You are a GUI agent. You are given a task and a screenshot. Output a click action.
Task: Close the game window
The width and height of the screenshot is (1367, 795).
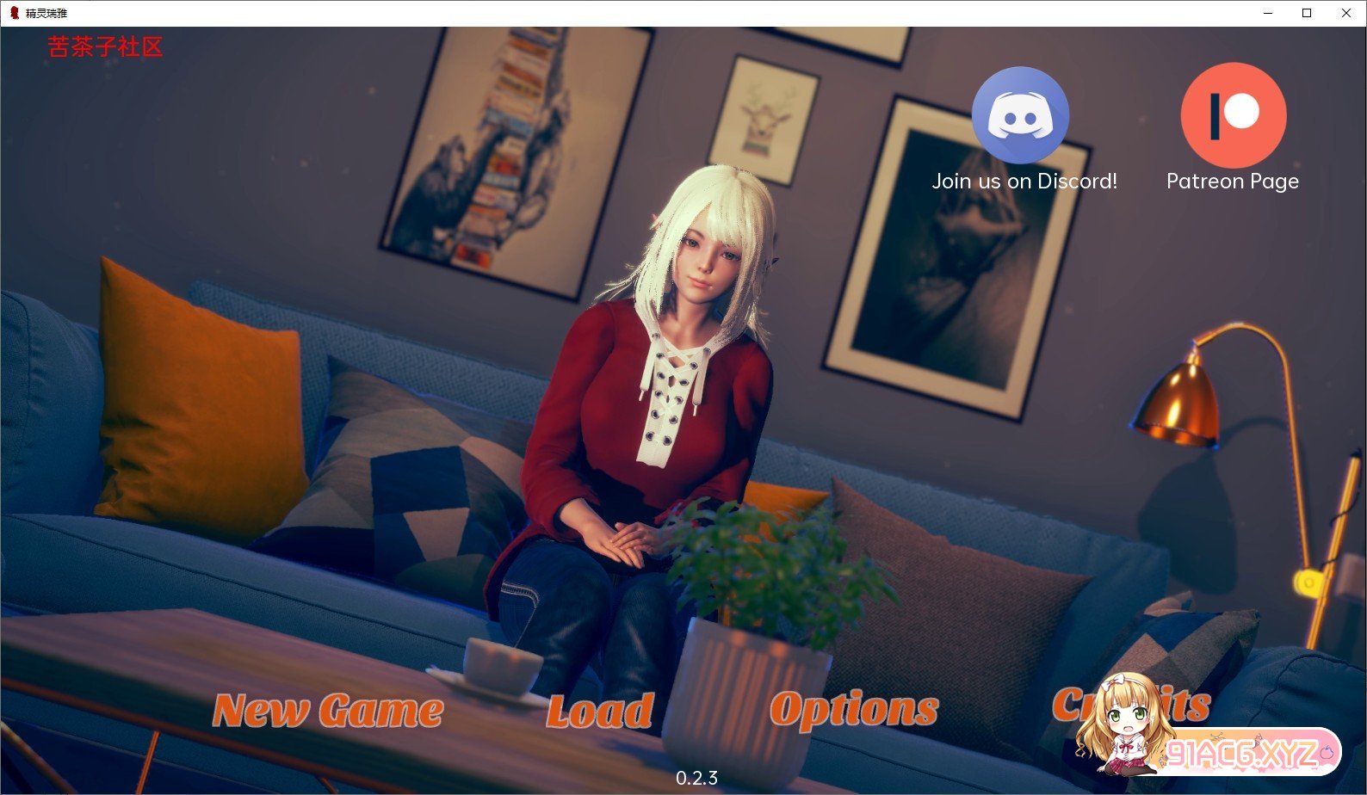point(1346,13)
